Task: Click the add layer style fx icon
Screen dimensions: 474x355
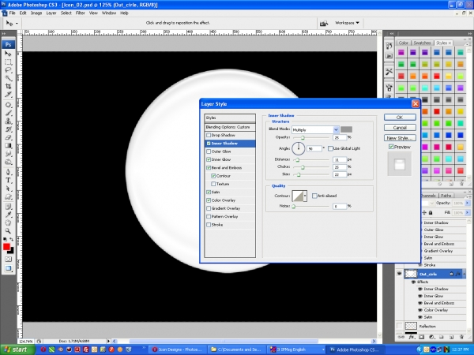Action: click(411, 337)
